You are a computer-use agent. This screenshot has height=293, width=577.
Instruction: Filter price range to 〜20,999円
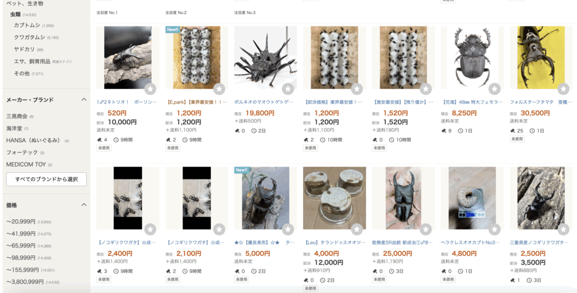coord(21,222)
